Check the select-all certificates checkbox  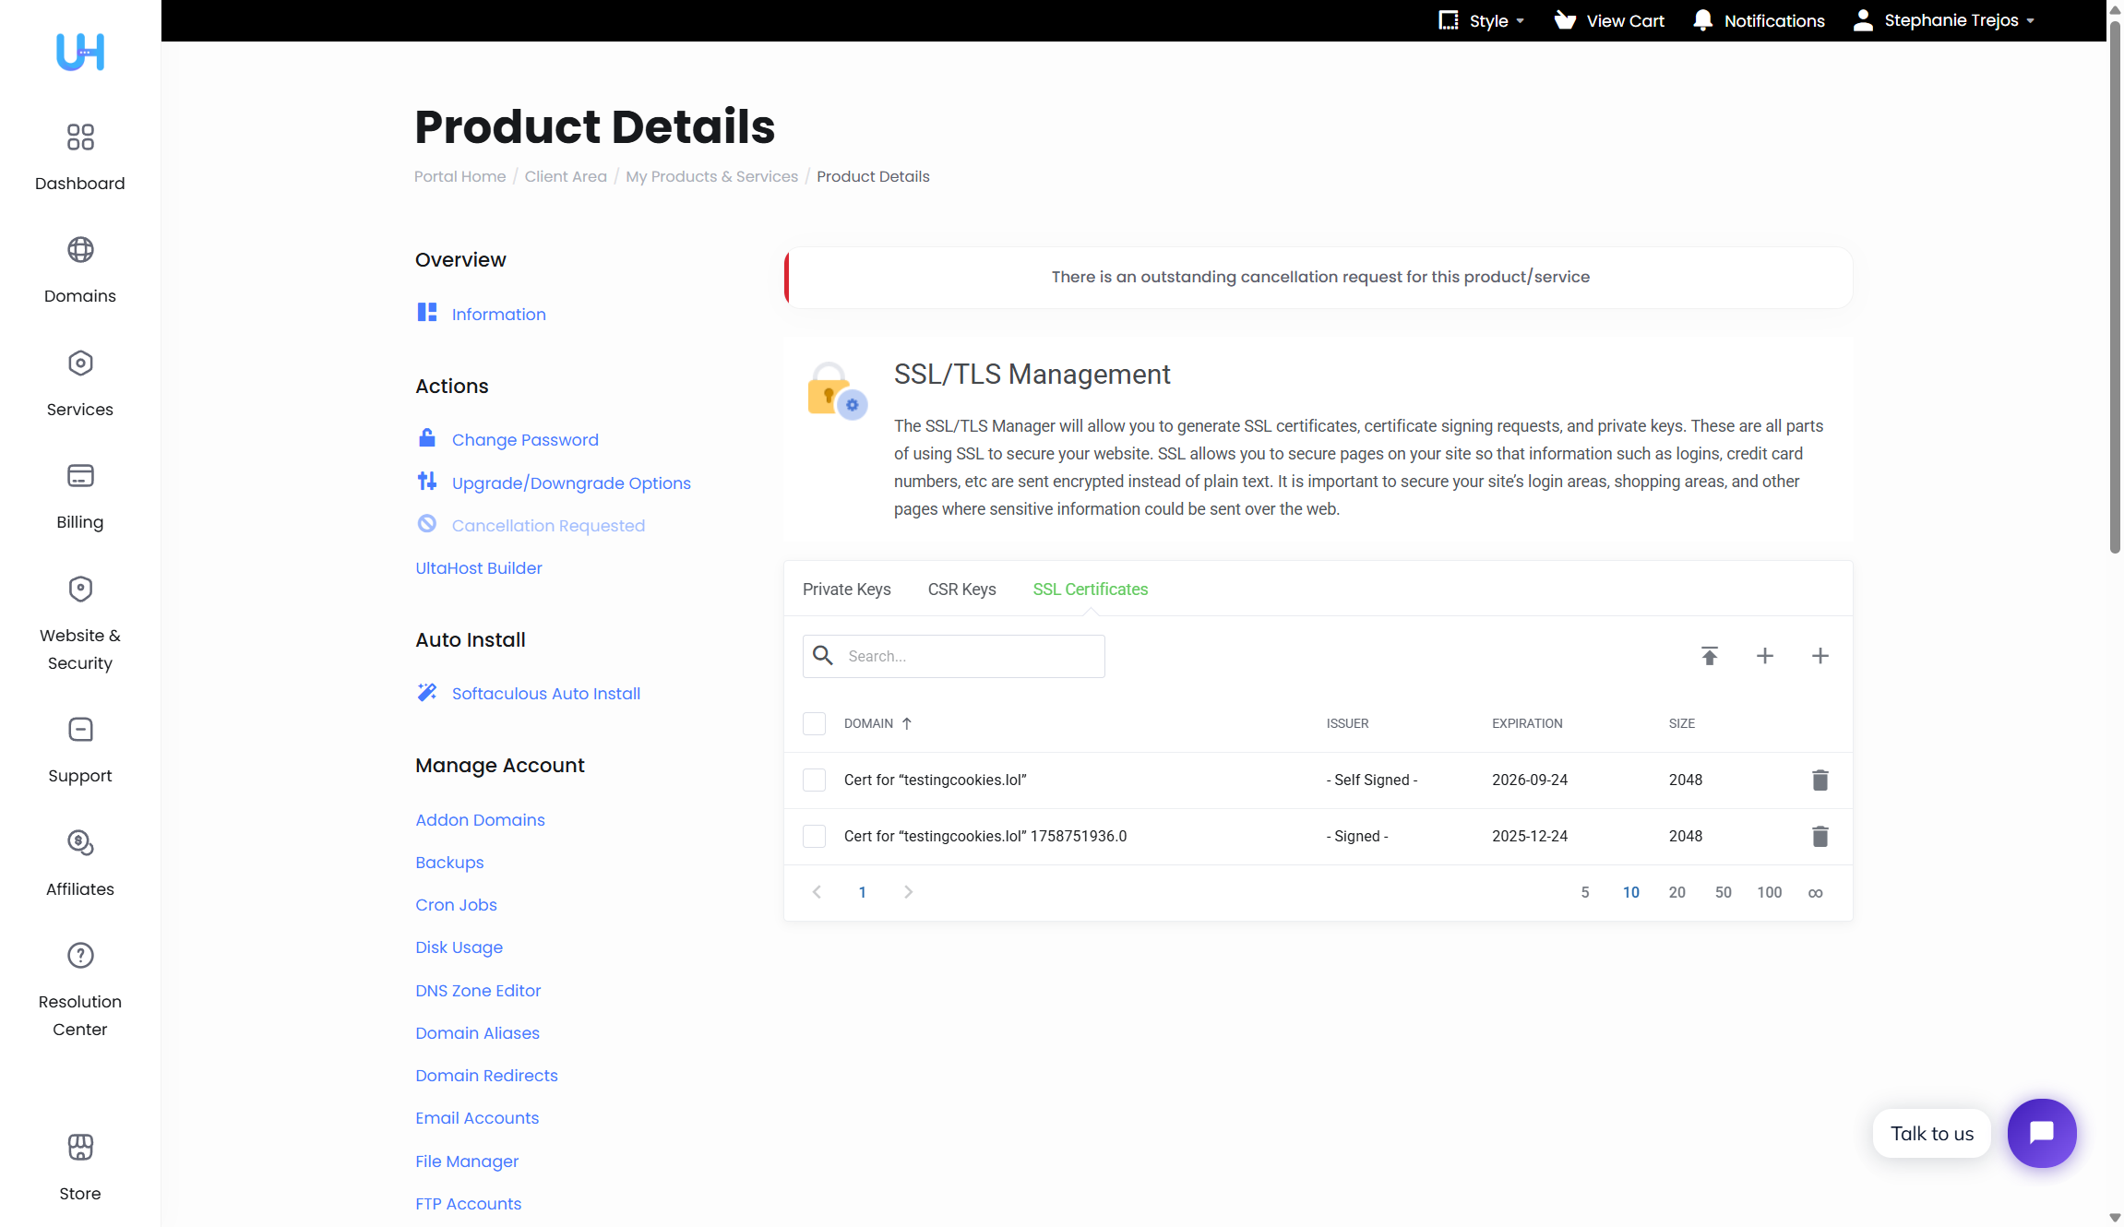click(x=814, y=723)
